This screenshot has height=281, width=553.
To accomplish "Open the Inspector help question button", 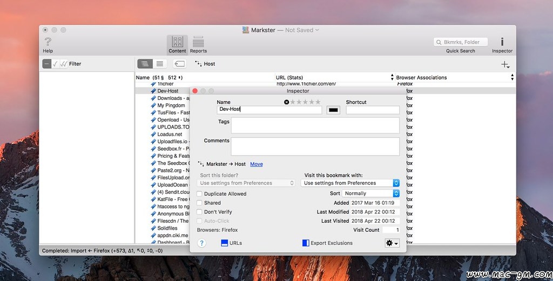I will coord(201,243).
